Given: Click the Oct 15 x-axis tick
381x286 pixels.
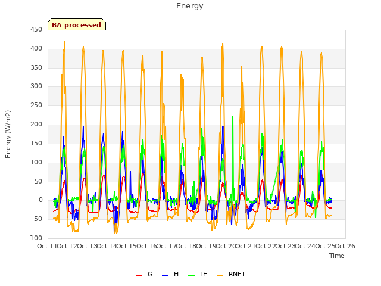Looking at the screenshot, I should coord(127,246).
